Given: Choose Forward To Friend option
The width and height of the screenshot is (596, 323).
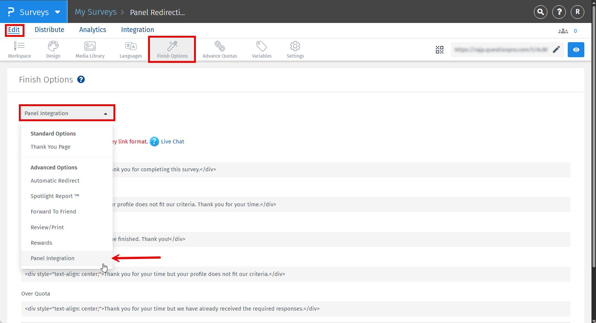Looking at the screenshot, I should pyautogui.click(x=53, y=212).
